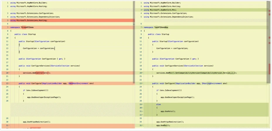Click topmost red mark in right overview ruler
Image resolution: width=272 pixels, height=131 pixels.
click(x=269, y=11)
